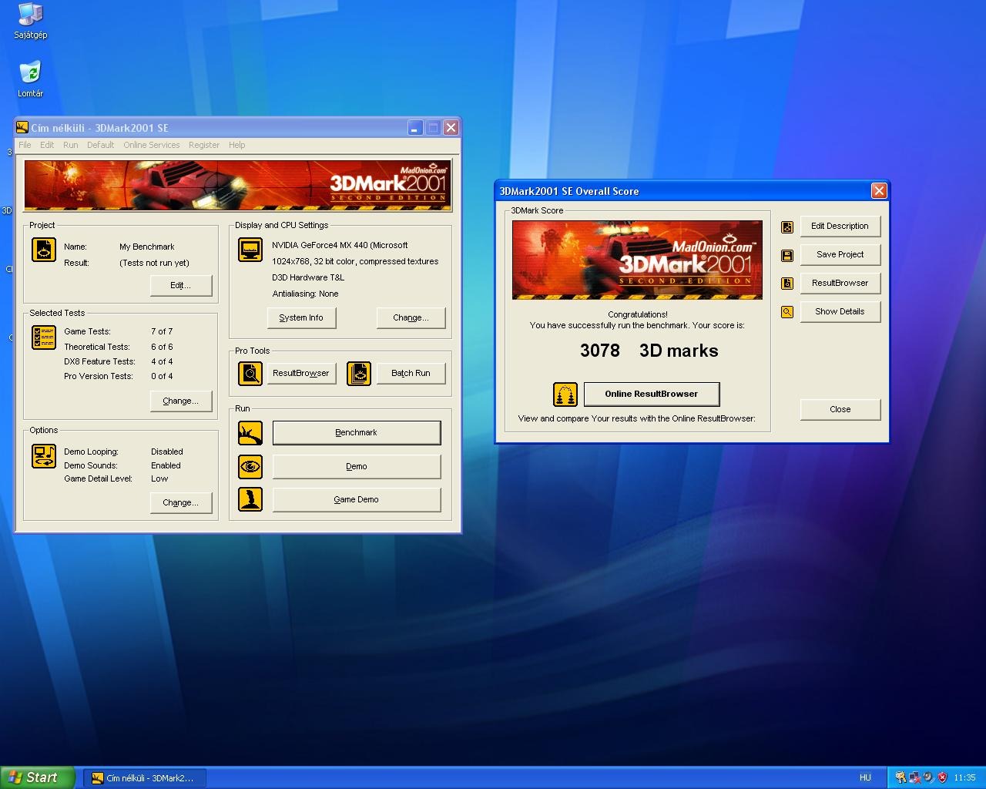The height and width of the screenshot is (789, 986).
Task: Click the 'Antialiasing: None' text
Action: pyautogui.click(x=305, y=294)
